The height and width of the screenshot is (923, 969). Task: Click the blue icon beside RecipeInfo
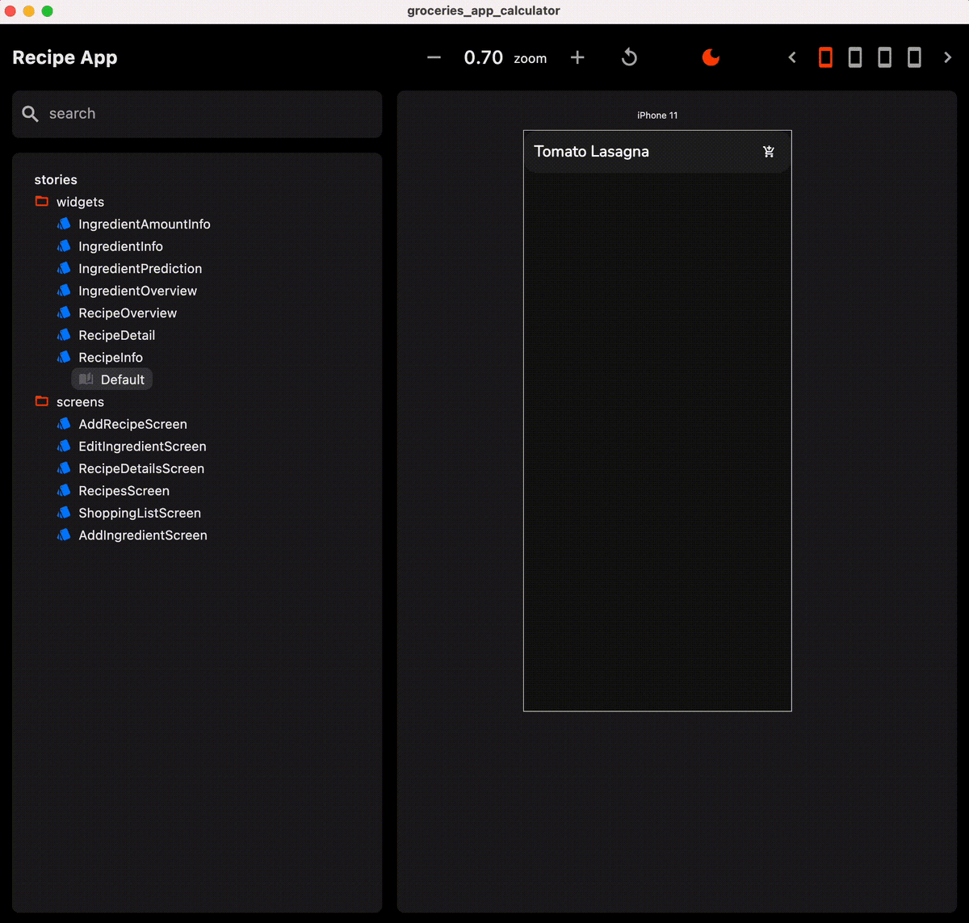(x=64, y=357)
